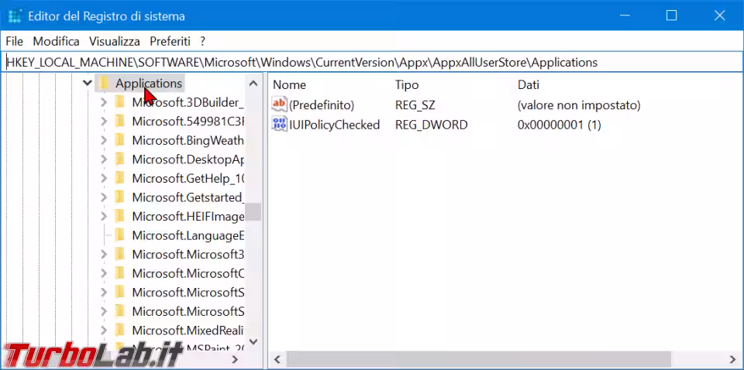The width and height of the screenshot is (744, 370).
Task: Select the Microsoft.BingWeath key
Action: 188,140
